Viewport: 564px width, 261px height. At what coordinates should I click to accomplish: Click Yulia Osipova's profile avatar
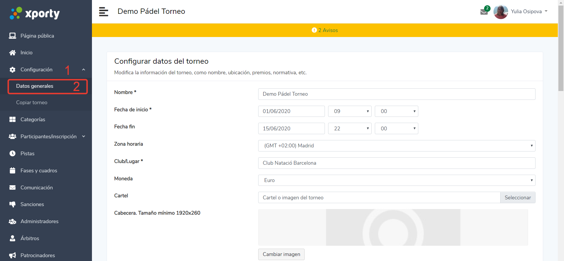coord(501,12)
